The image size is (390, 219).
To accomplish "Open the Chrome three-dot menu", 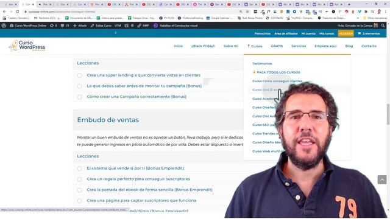I will click(386, 12).
